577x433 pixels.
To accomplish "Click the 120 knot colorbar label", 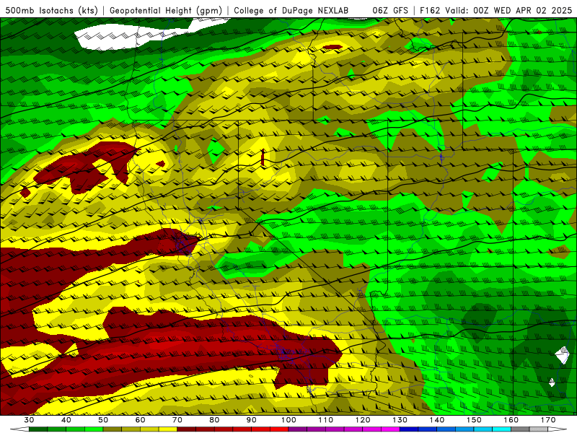I will pyautogui.click(x=363, y=420).
